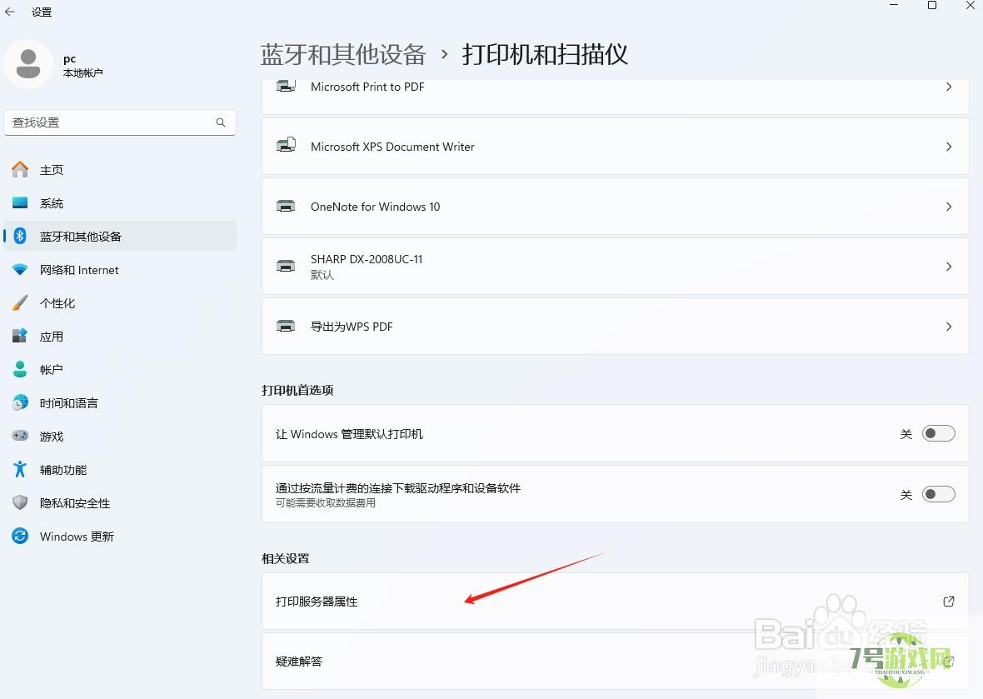The height and width of the screenshot is (699, 983).
Task: Click the 相关设置 section heading
Action: click(285, 558)
